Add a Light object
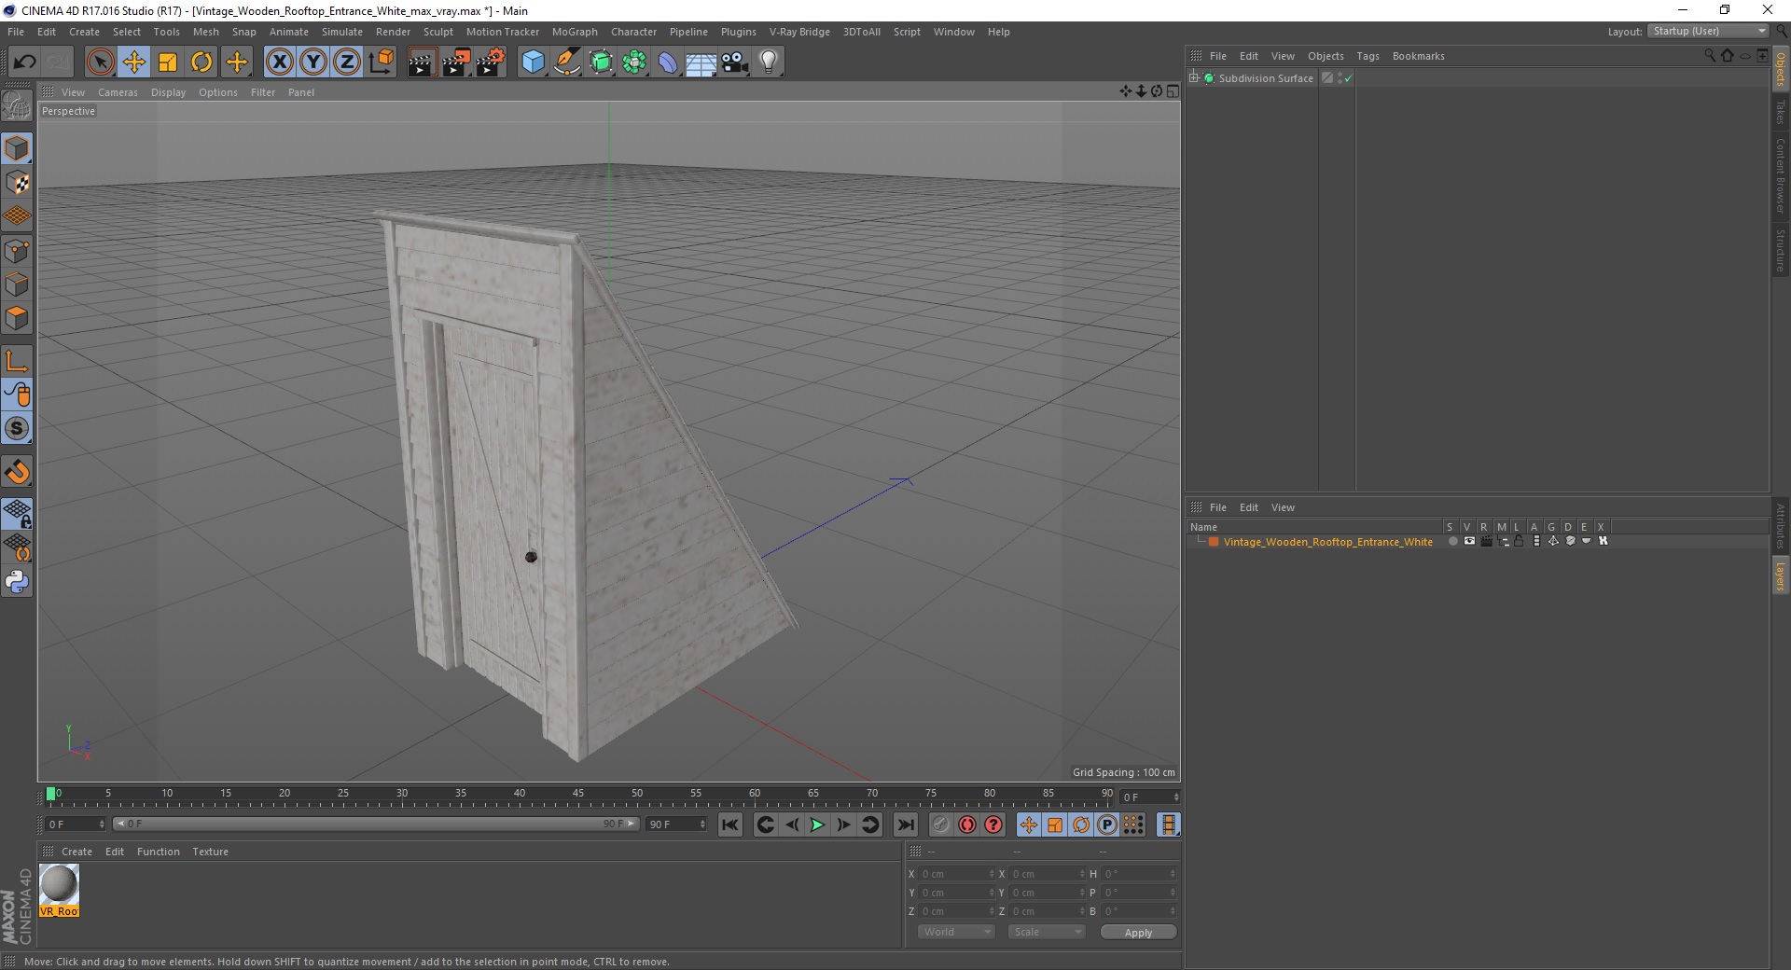 [769, 62]
